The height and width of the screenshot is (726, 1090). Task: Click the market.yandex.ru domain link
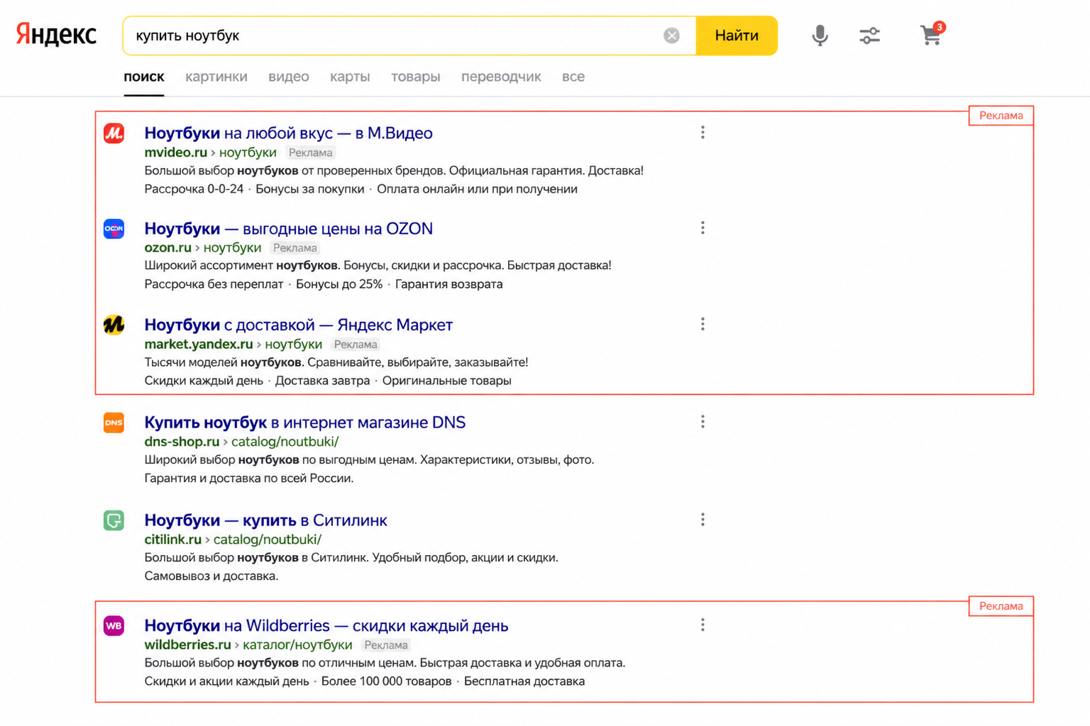199,344
